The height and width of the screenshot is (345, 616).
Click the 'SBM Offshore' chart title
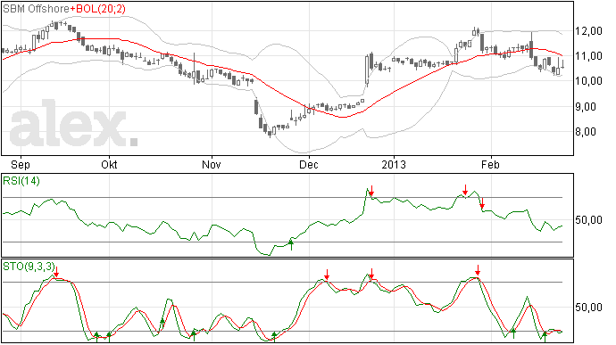click(36, 9)
